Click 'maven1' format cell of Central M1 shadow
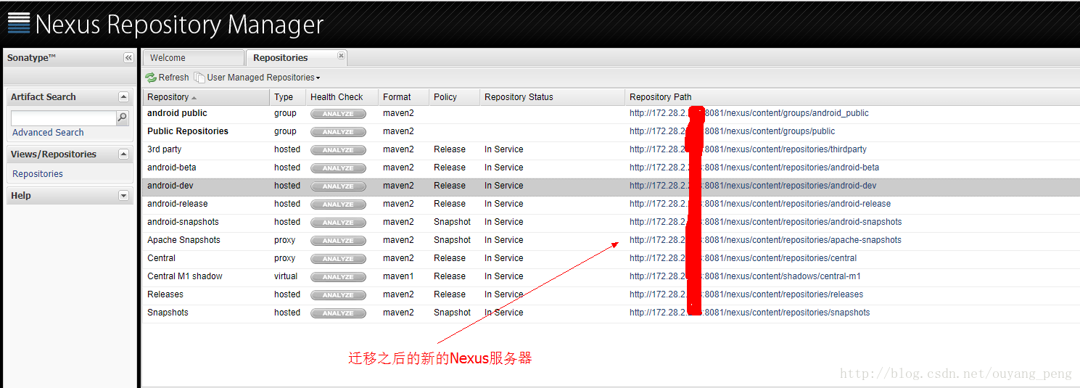This screenshot has height=388, width=1080. pos(398,276)
